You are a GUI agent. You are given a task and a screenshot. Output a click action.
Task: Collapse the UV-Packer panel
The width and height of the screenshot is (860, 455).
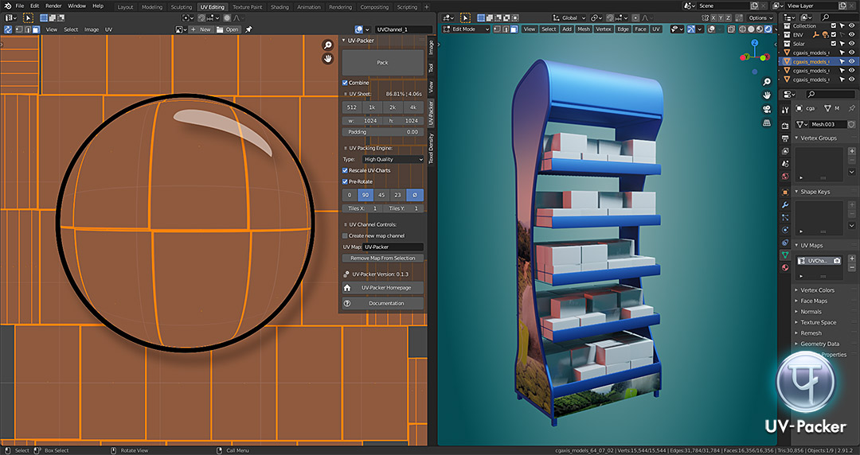[344, 41]
